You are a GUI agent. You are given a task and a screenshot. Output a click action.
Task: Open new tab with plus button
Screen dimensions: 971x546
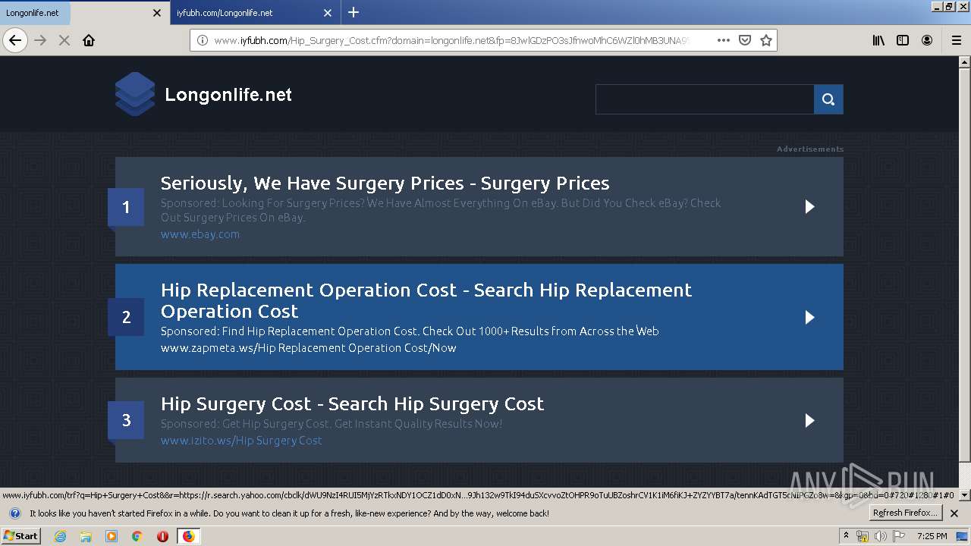click(x=354, y=12)
